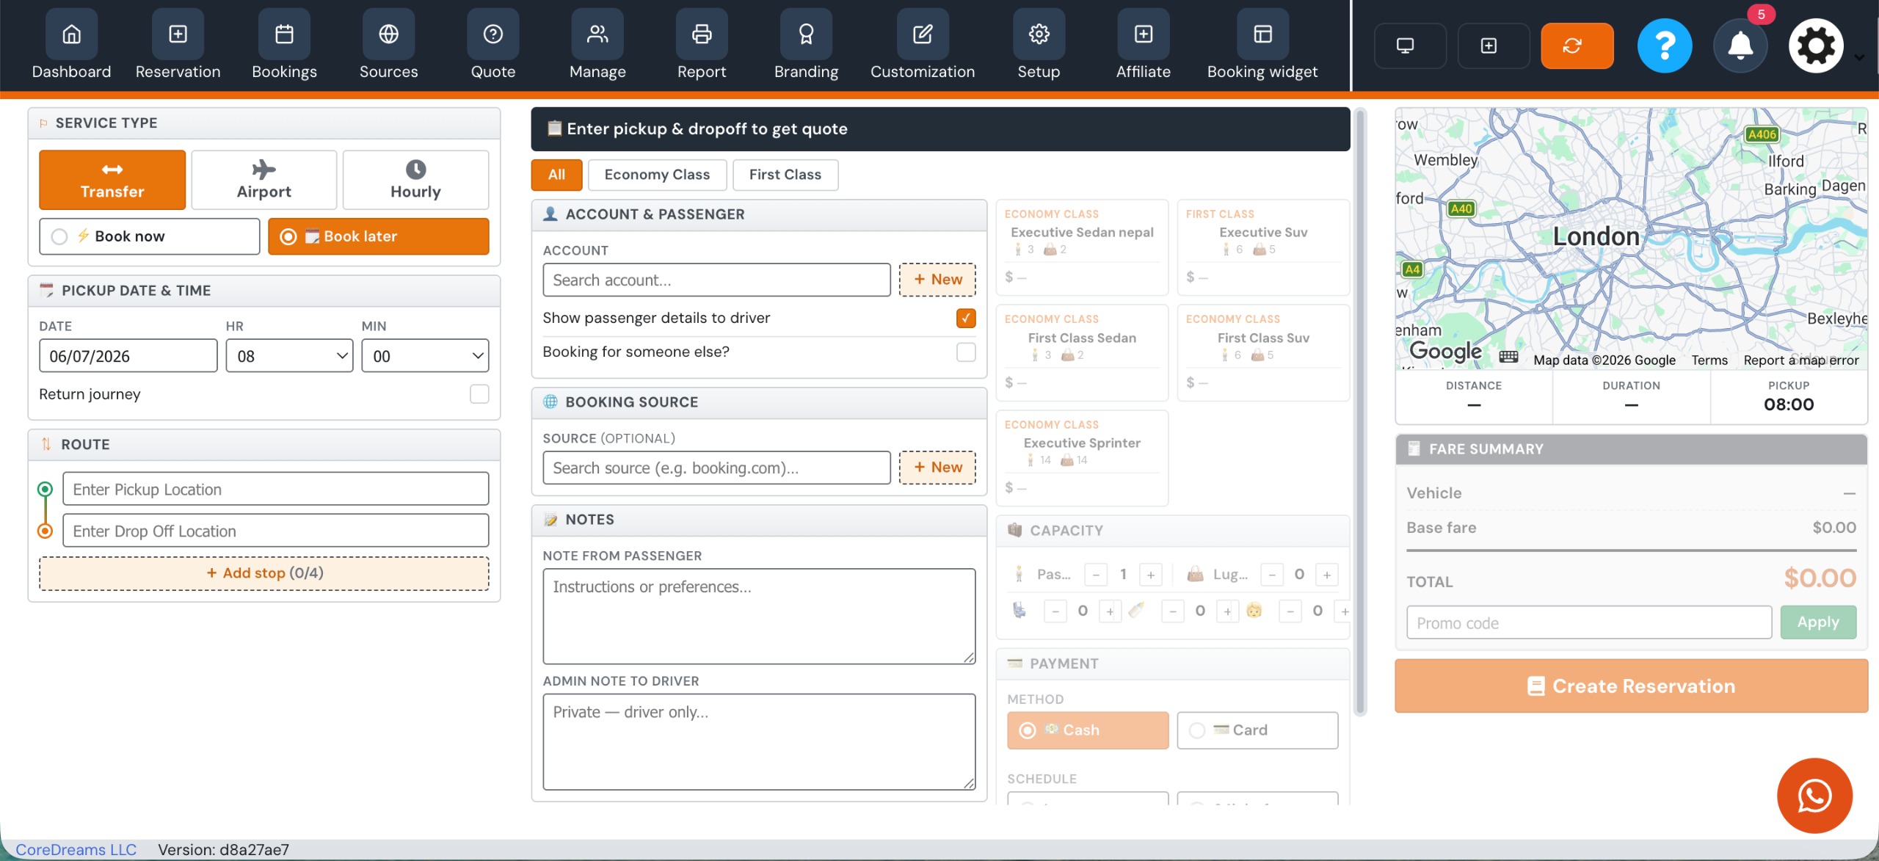Open the Branding badge icon
Viewport: 1879px width, 861px height.
[x=806, y=34]
